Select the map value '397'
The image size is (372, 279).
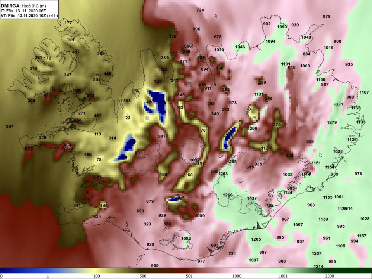coord(10,127)
